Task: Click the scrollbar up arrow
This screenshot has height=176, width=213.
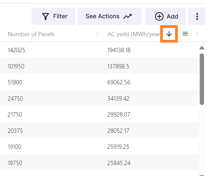Action: pyautogui.click(x=202, y=48)
